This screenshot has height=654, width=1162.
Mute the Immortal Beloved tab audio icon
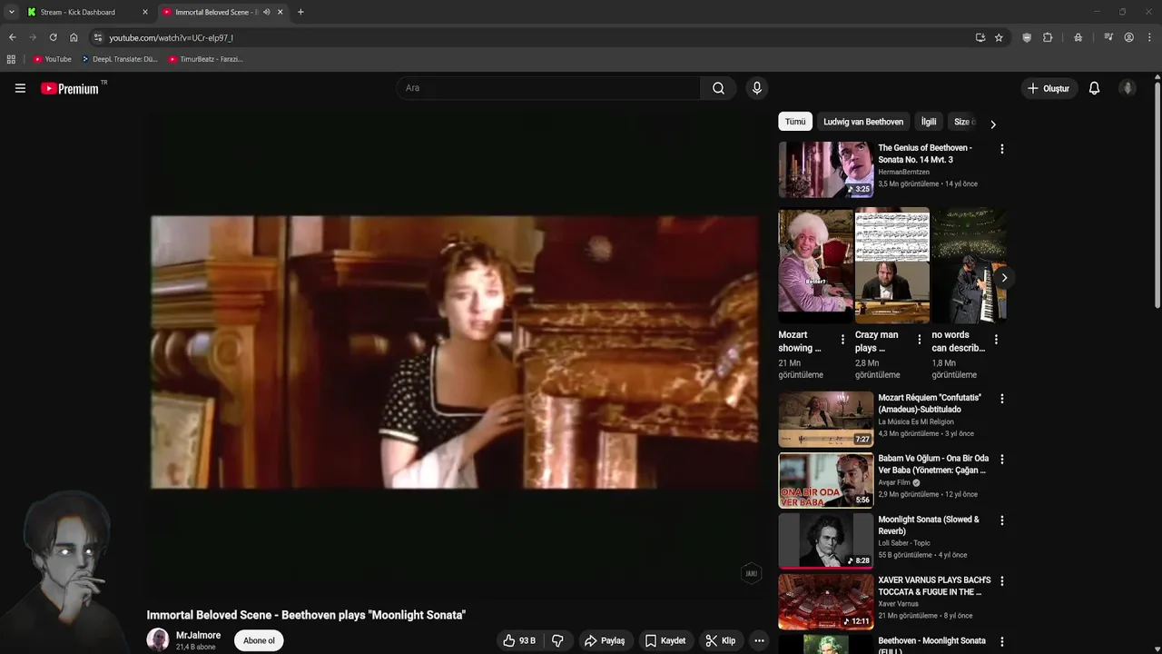(x=266, y=12)
